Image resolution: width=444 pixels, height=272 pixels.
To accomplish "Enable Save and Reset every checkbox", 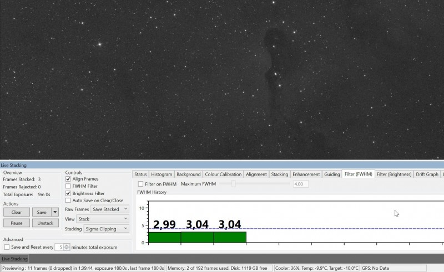I will (7, 247).
